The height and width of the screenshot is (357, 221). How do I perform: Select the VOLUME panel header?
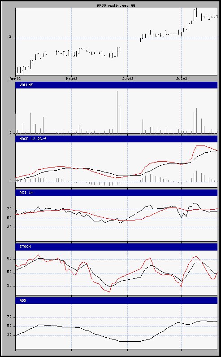pyautogui.click(x=117, y=85)
